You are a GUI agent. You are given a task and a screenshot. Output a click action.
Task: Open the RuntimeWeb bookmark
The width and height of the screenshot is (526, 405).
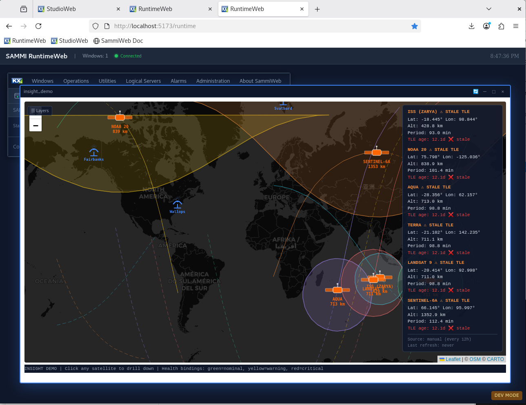[x=25, y=41]
